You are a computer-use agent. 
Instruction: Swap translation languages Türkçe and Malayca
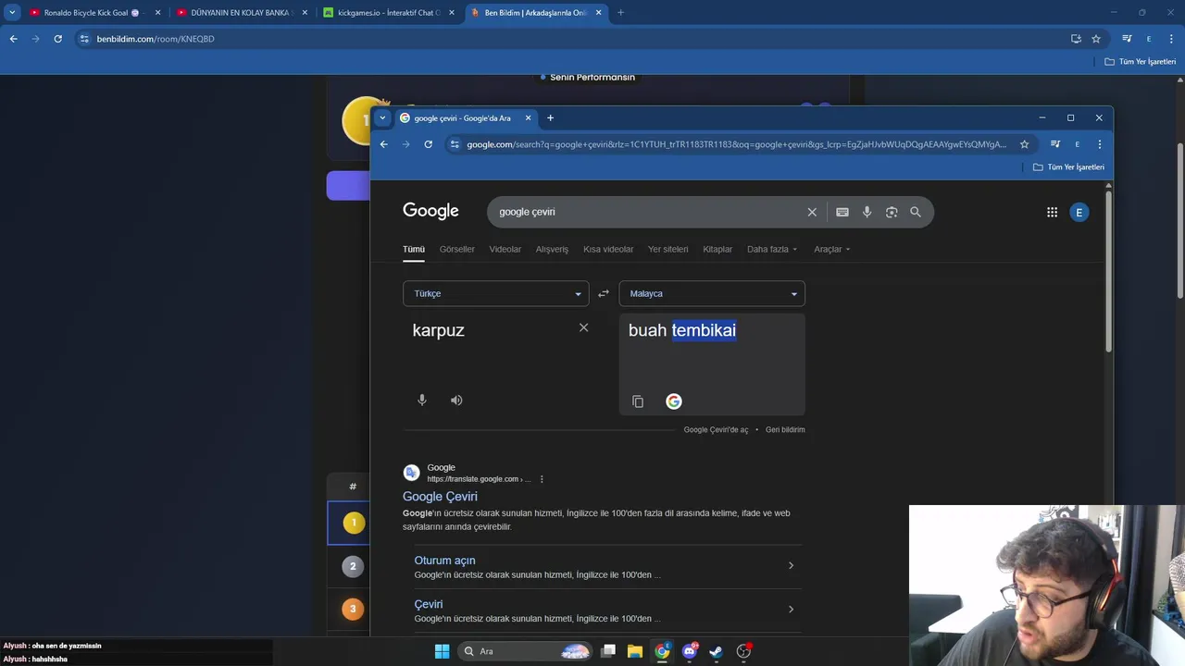click(x=604, y=293)
